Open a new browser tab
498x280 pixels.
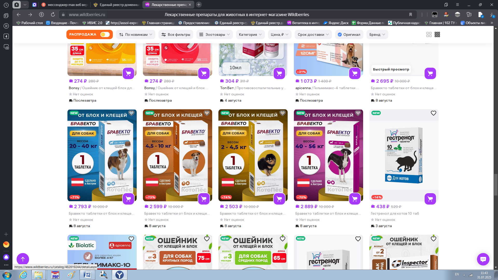199,5
